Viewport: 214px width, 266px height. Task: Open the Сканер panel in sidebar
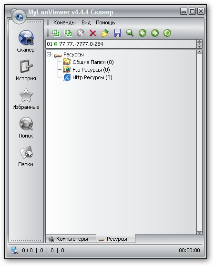[26, 41]
